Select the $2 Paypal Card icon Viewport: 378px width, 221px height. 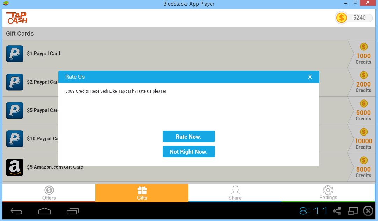pos(15,82)
